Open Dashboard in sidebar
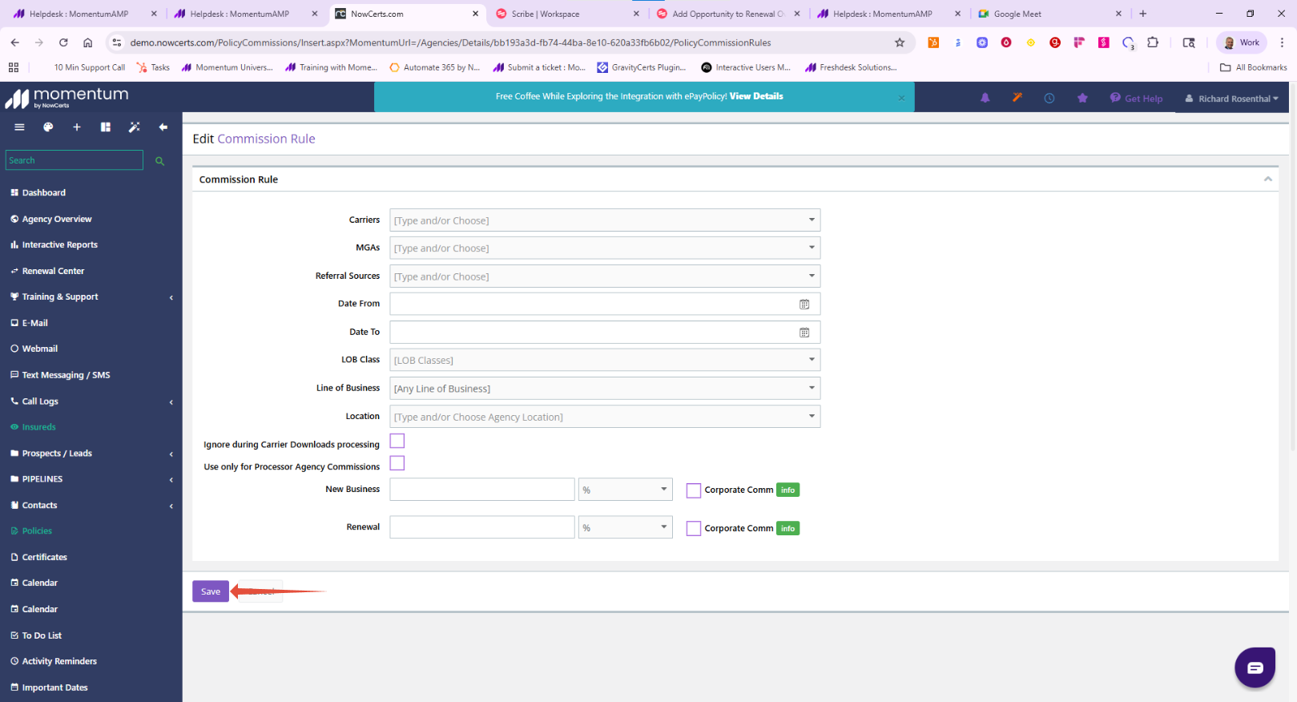Viewport: 1297px width, 702px height. pyautogui.click(x=44, y=192)
